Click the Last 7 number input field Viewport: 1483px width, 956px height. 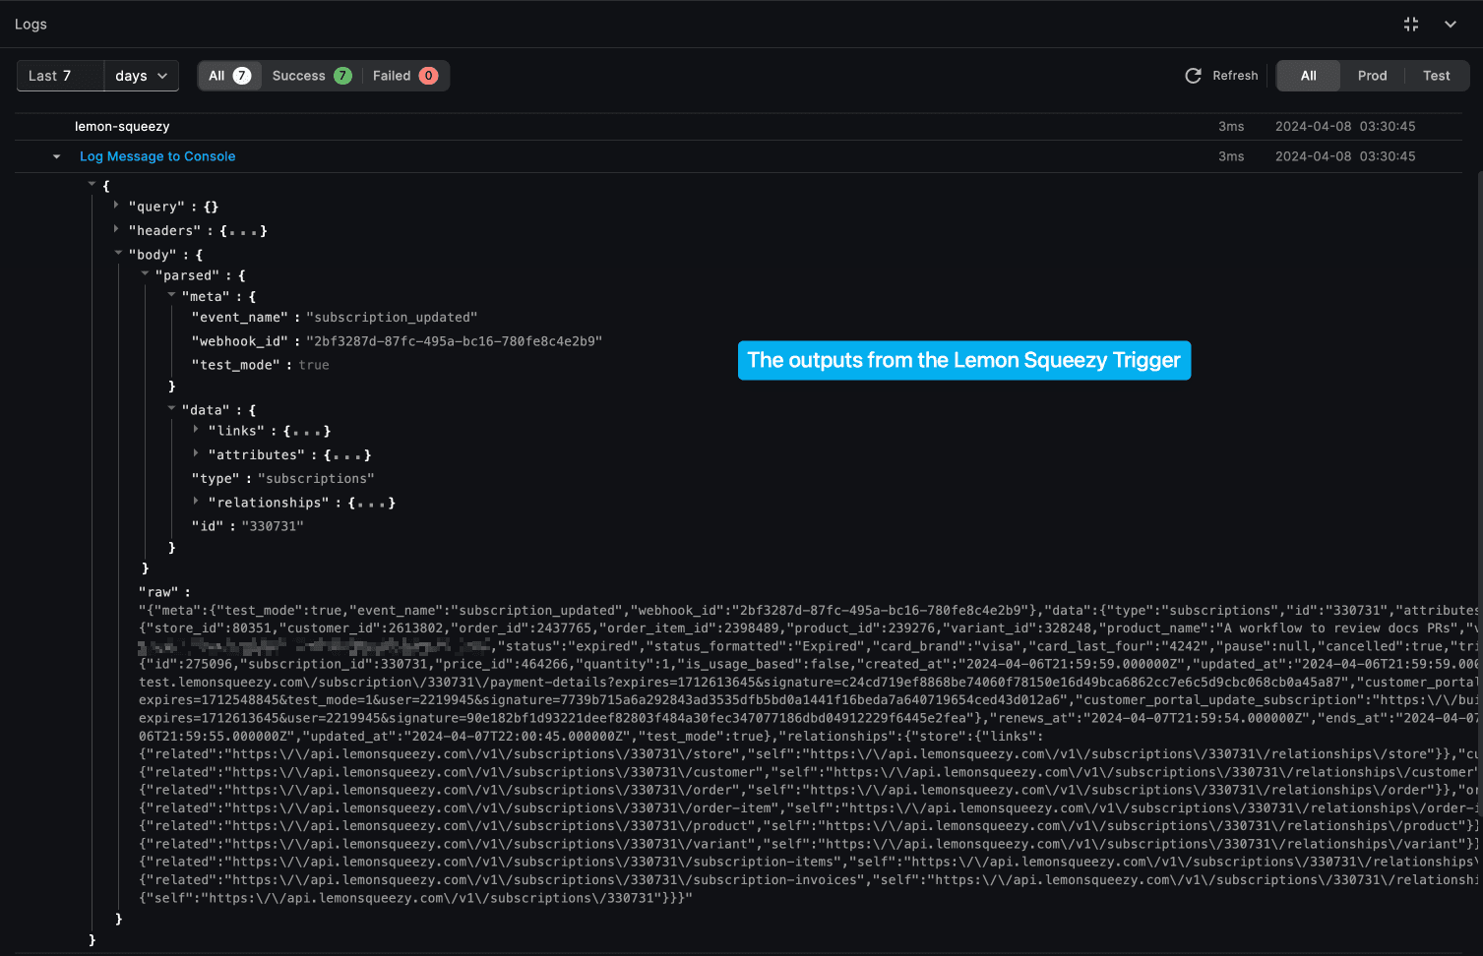[60, 76]
